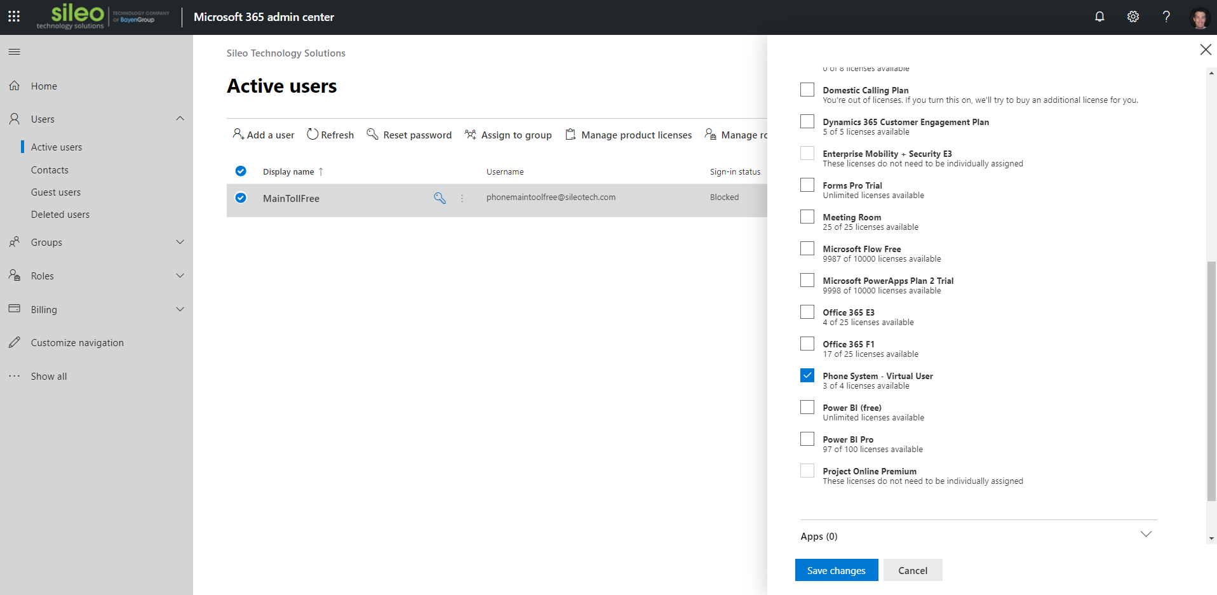The height and width of the screenshot is (595, 1217).
Task: Open Contacts in sidebar
Action: click(50, 170)
